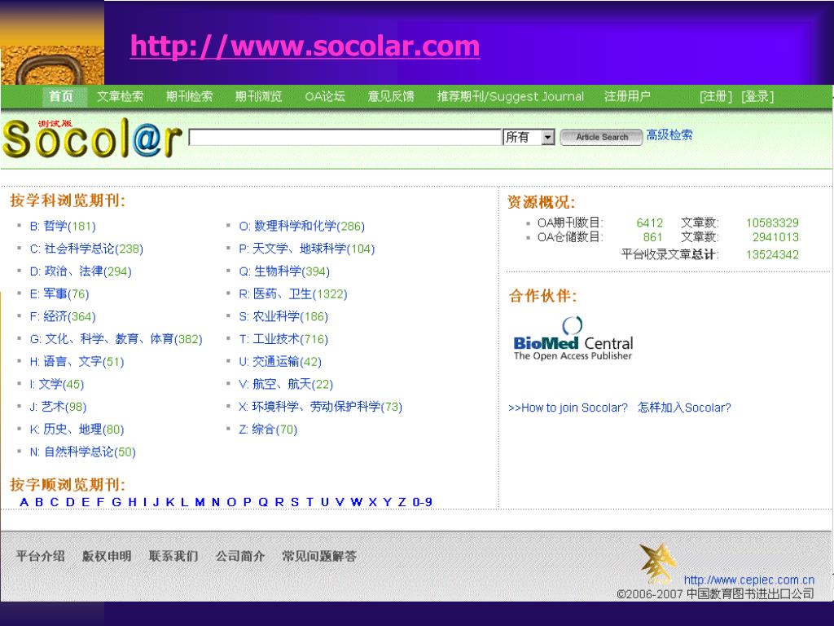Open 版权申明 in the footer
Screen dimensions: 834x626
point(107,556)
